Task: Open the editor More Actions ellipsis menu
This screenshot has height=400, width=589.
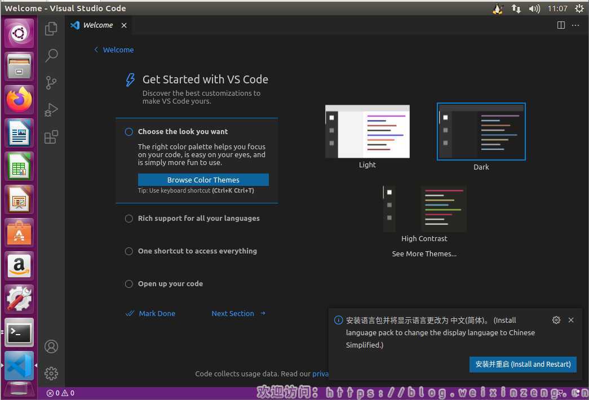Action: click(575, 25)
